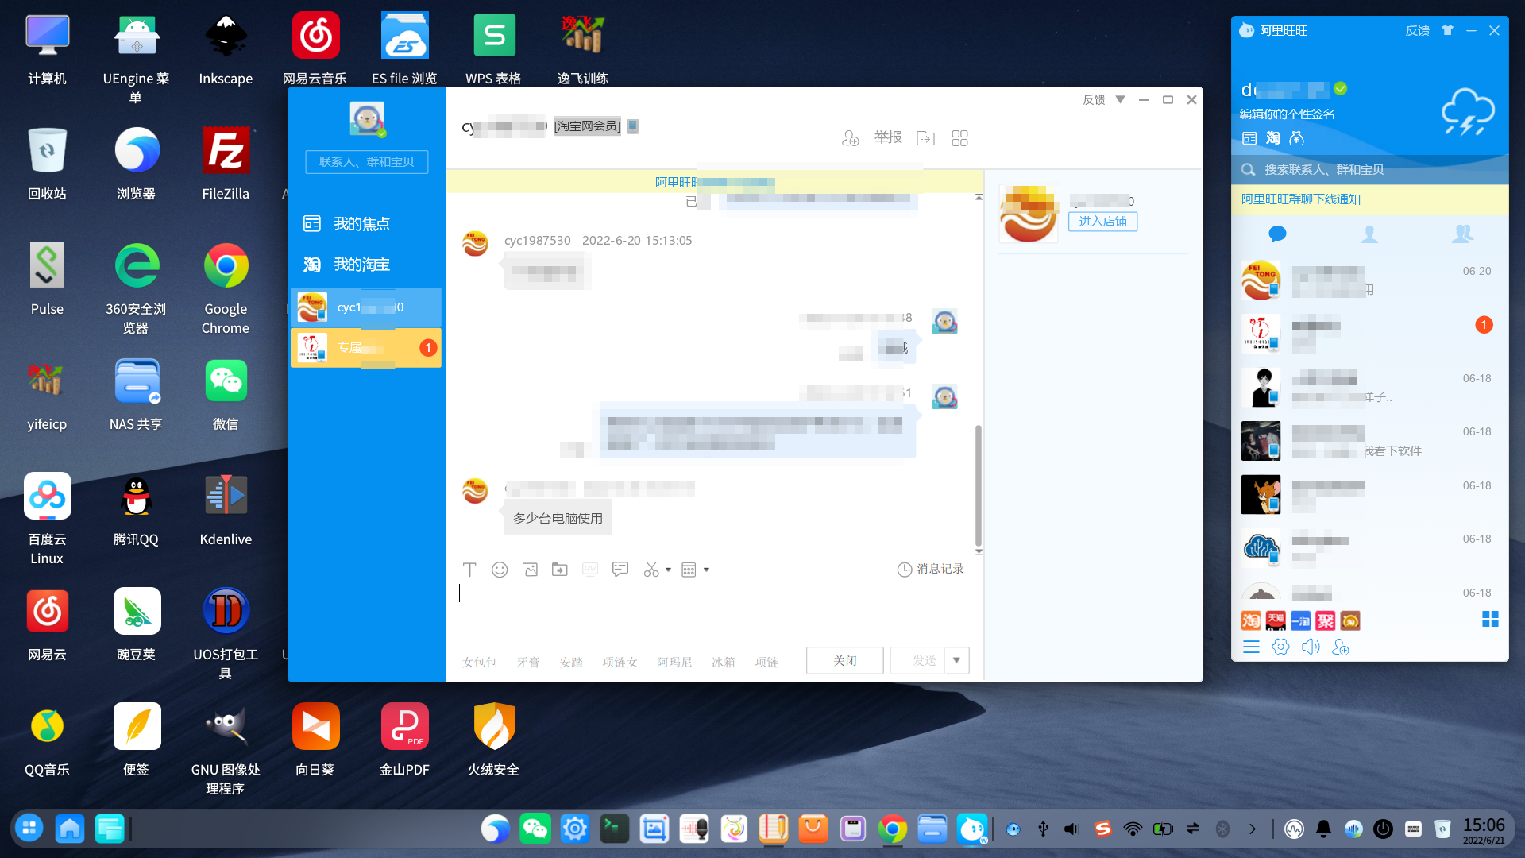1525x858 pixels.
Task: Click the Taobao icon in the quick-launch row
Action: (x=1250, y=620)
